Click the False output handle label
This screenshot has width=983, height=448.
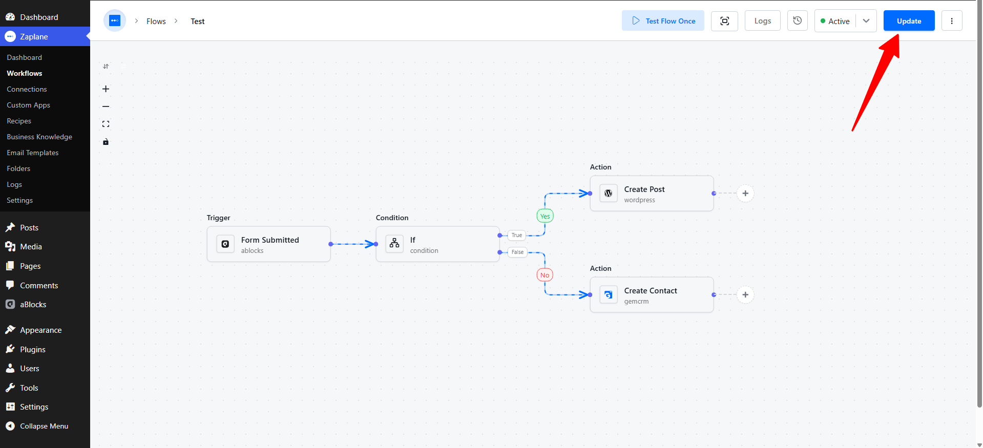coord(517,252)
